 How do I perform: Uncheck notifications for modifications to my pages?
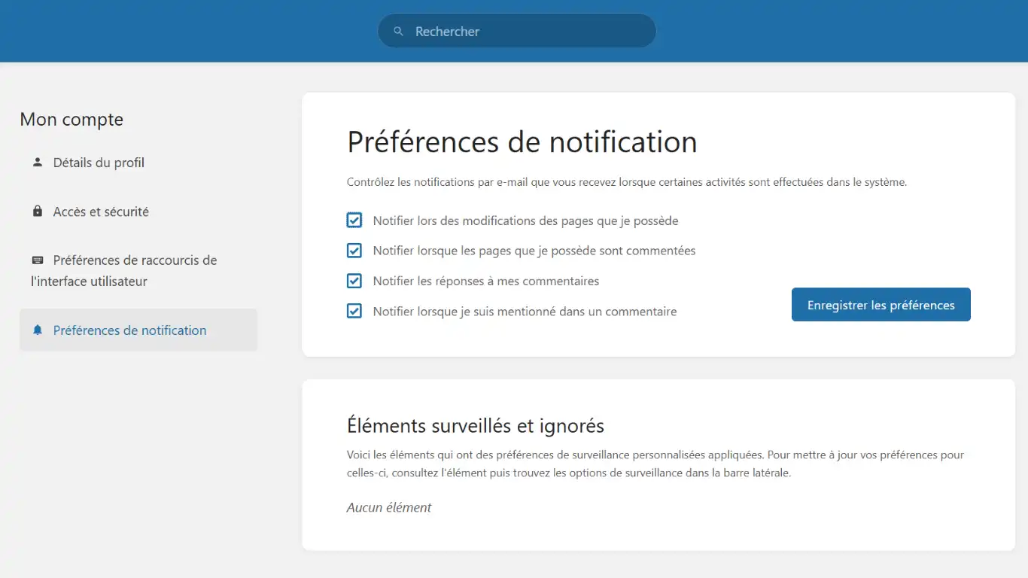pos(354,220)
